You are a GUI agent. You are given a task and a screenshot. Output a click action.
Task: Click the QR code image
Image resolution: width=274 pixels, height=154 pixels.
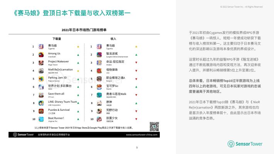154,127
